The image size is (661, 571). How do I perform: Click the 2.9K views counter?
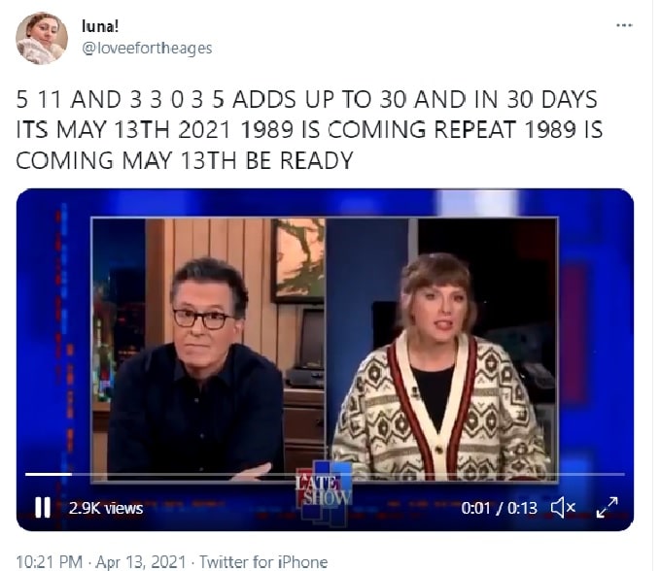[x=106, y=508]
